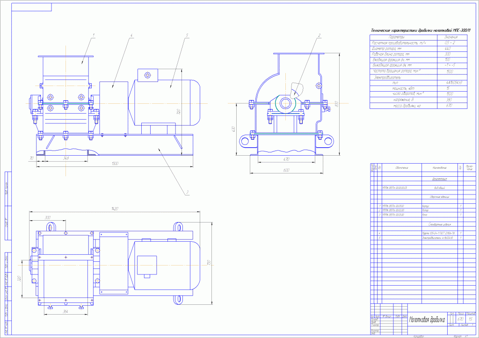Image resolution: width=479 pixels, height=338 pixels.
Task: Click motor type value '4А160S4У3' in characteristics table
Action: (454, 83)
